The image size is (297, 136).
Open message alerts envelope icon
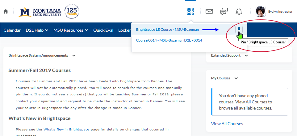point(209,11)
